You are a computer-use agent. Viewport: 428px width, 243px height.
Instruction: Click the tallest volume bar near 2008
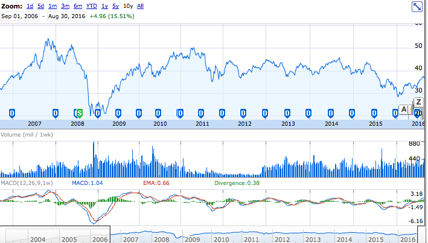click(x=94, y=160)
